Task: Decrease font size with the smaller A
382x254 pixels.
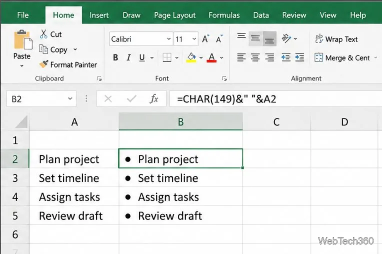Action: 219,39
